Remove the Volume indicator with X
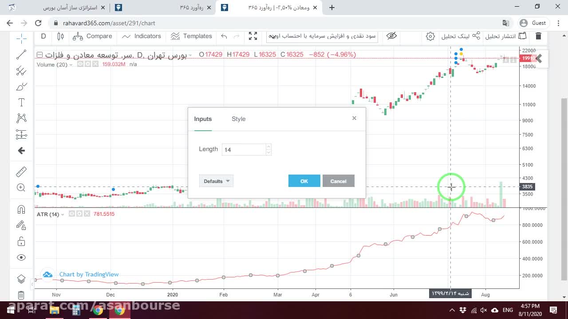This screenshot has height=319, width=568. (x=95, y=64)
